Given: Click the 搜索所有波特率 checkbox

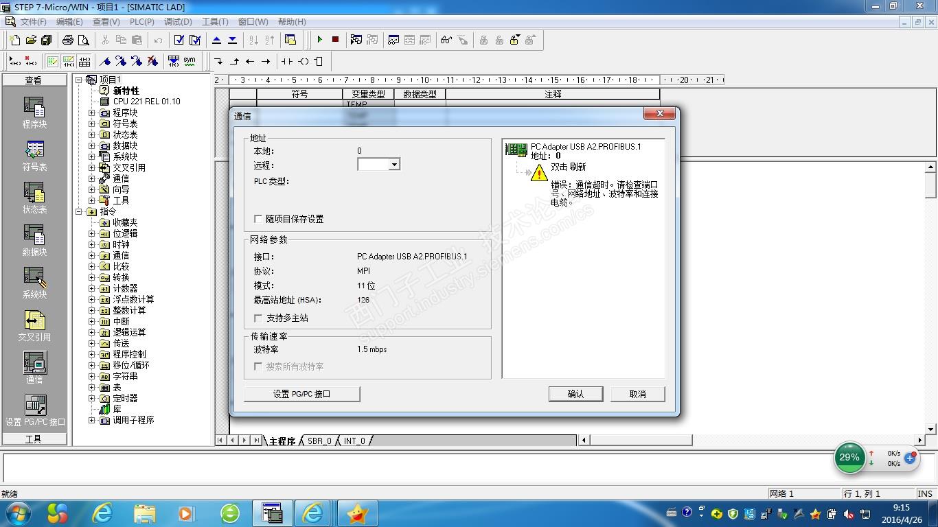Looking at the screenshot, I should (258, 366).
